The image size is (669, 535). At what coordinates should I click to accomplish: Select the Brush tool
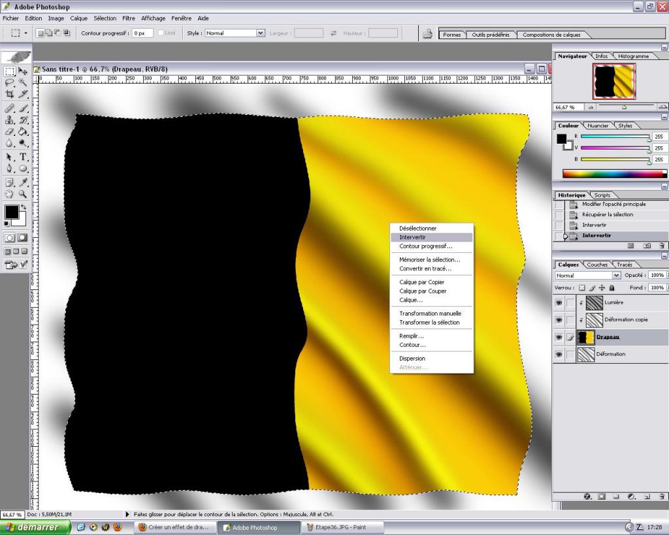tap(23, 108)
